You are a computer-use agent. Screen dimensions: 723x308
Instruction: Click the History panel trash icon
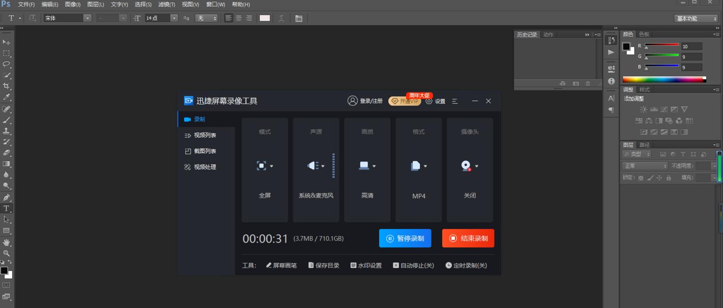coord(587,83)
